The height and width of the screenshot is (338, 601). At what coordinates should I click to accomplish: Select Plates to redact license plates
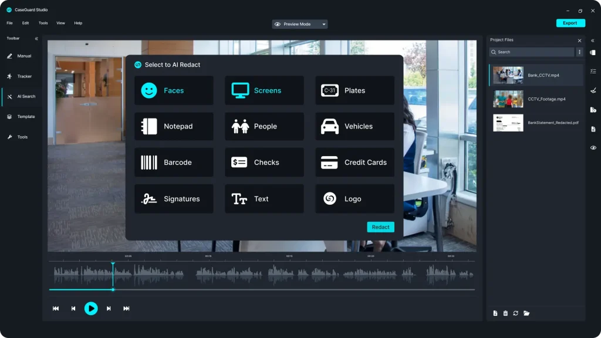354,90
